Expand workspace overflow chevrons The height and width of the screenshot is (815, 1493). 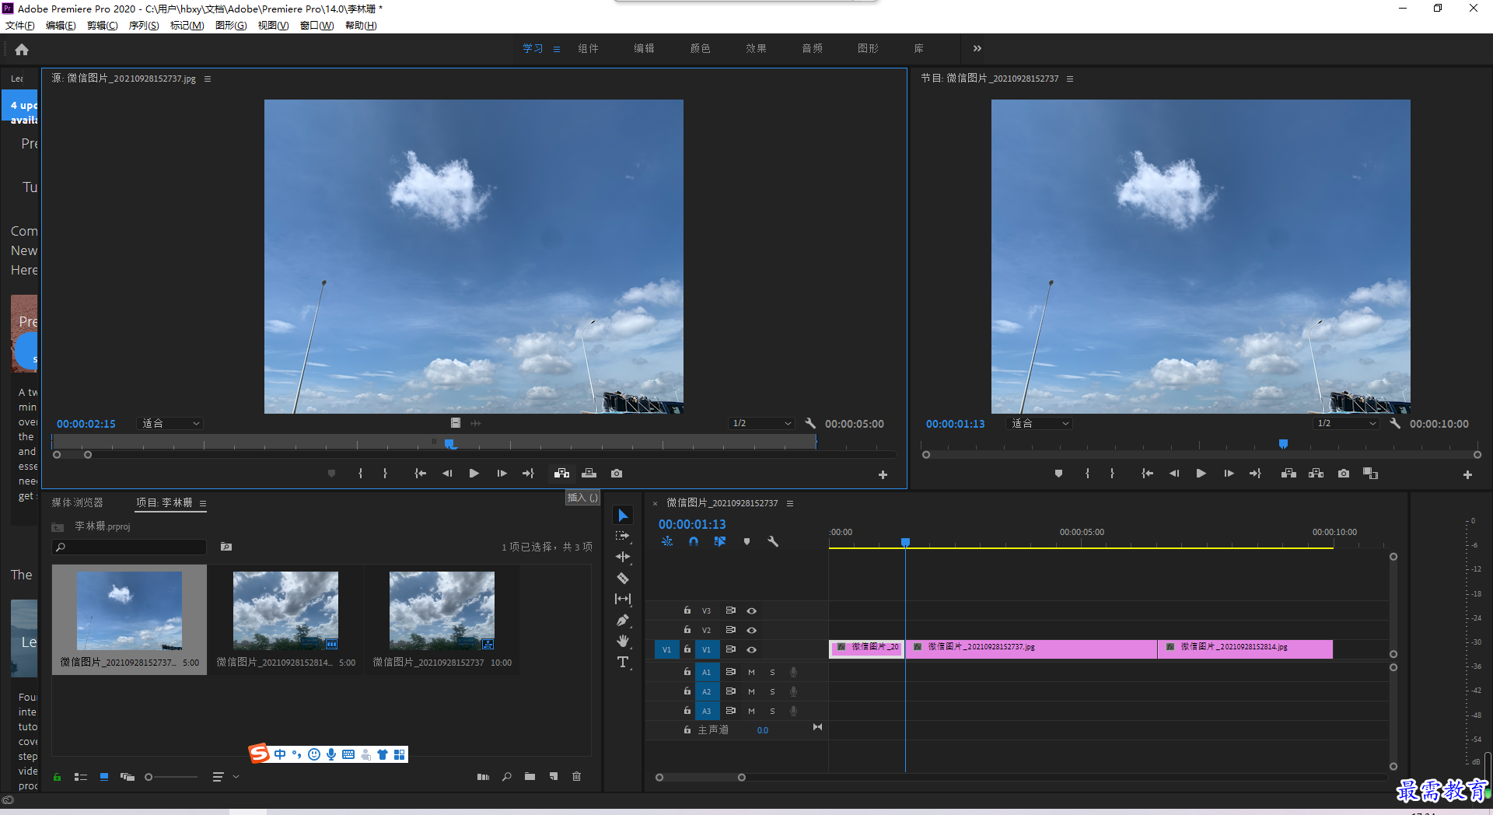tap(977, 48)
